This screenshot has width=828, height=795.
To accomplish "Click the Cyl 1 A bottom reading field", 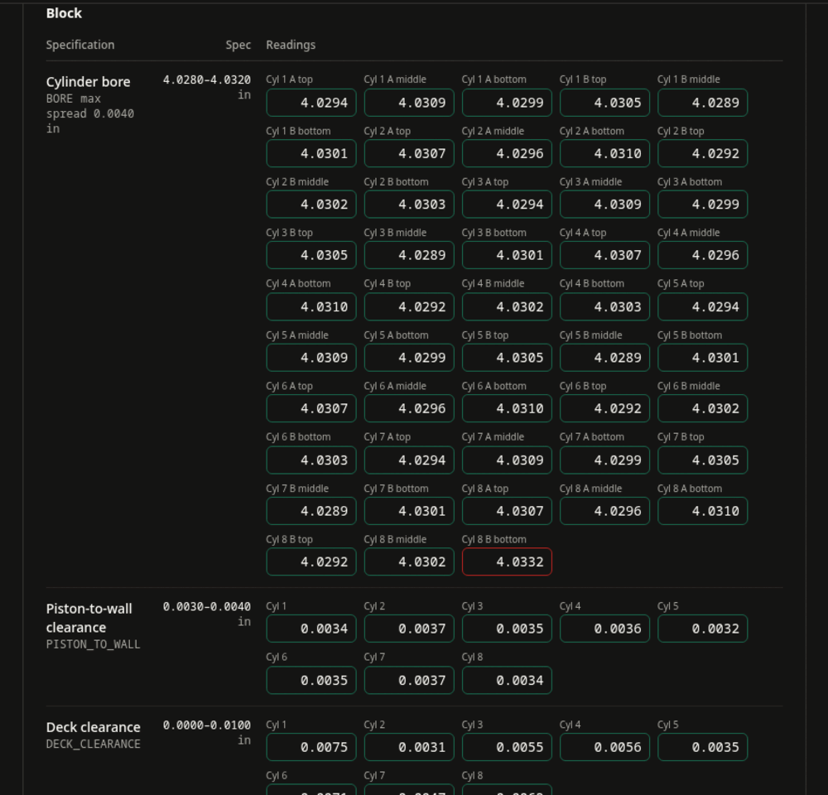I will (x=507, y=103).
